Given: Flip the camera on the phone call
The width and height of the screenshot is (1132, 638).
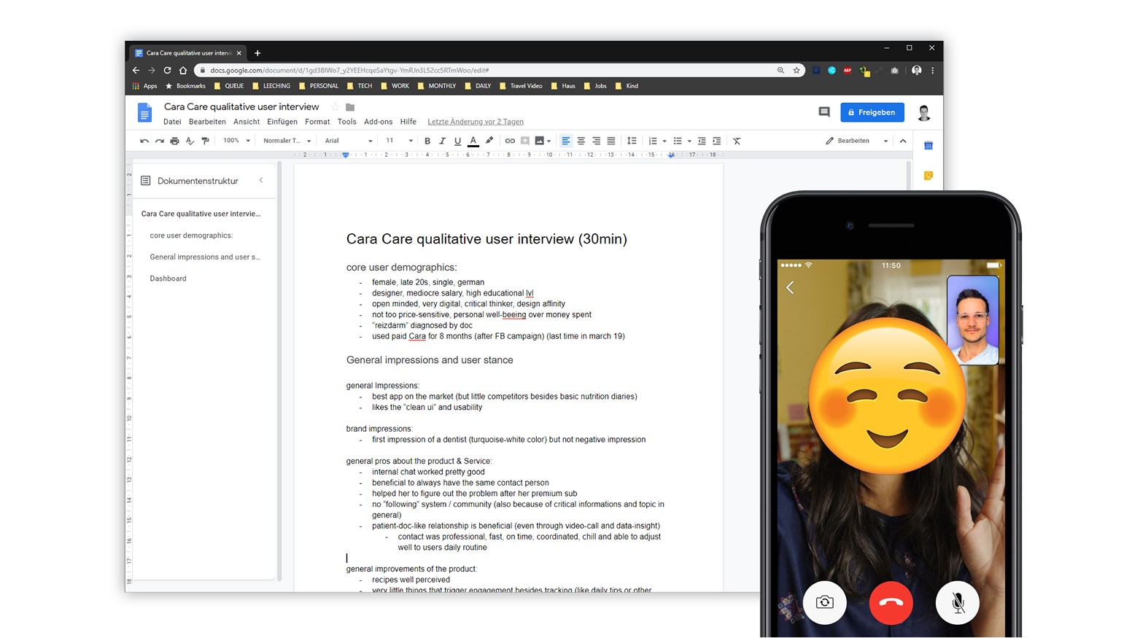Looking at the screenshot, I should pyautogui.click(x=825, y=602).
